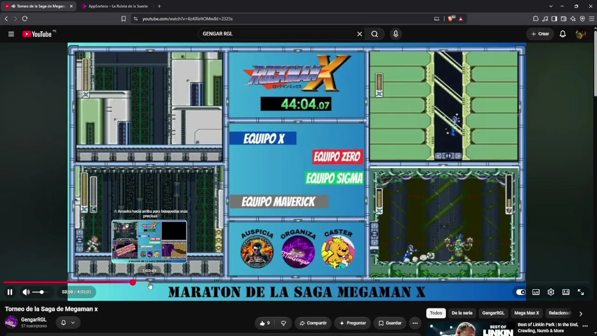Go to YouTube home via logo

point(37,34)
